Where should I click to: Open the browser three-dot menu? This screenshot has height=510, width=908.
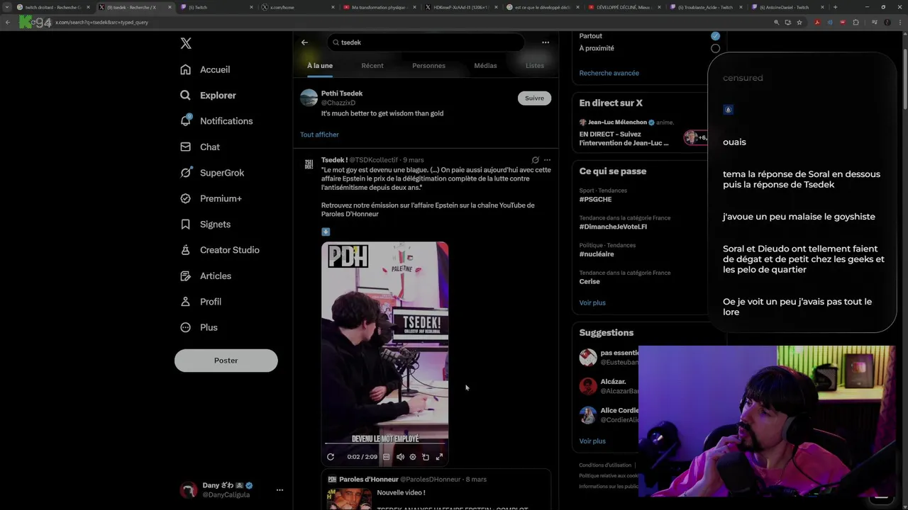tap(902, 22)
